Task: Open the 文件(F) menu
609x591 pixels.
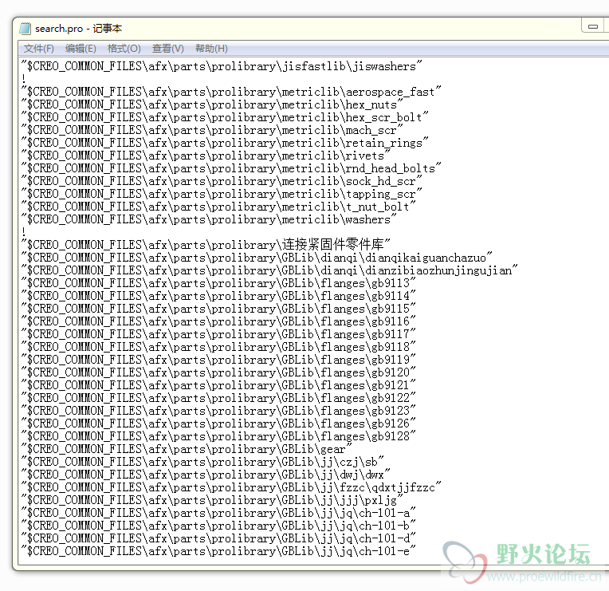Action: (x=38, y=49)
